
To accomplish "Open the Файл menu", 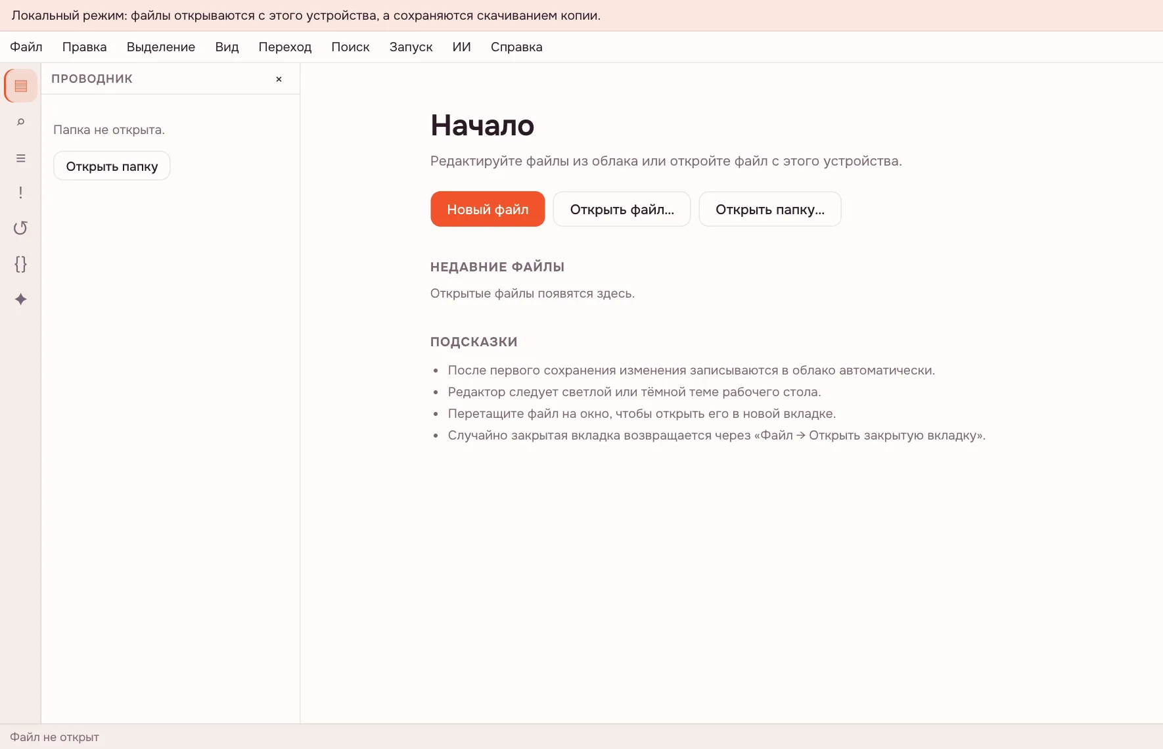I will 26,47.
